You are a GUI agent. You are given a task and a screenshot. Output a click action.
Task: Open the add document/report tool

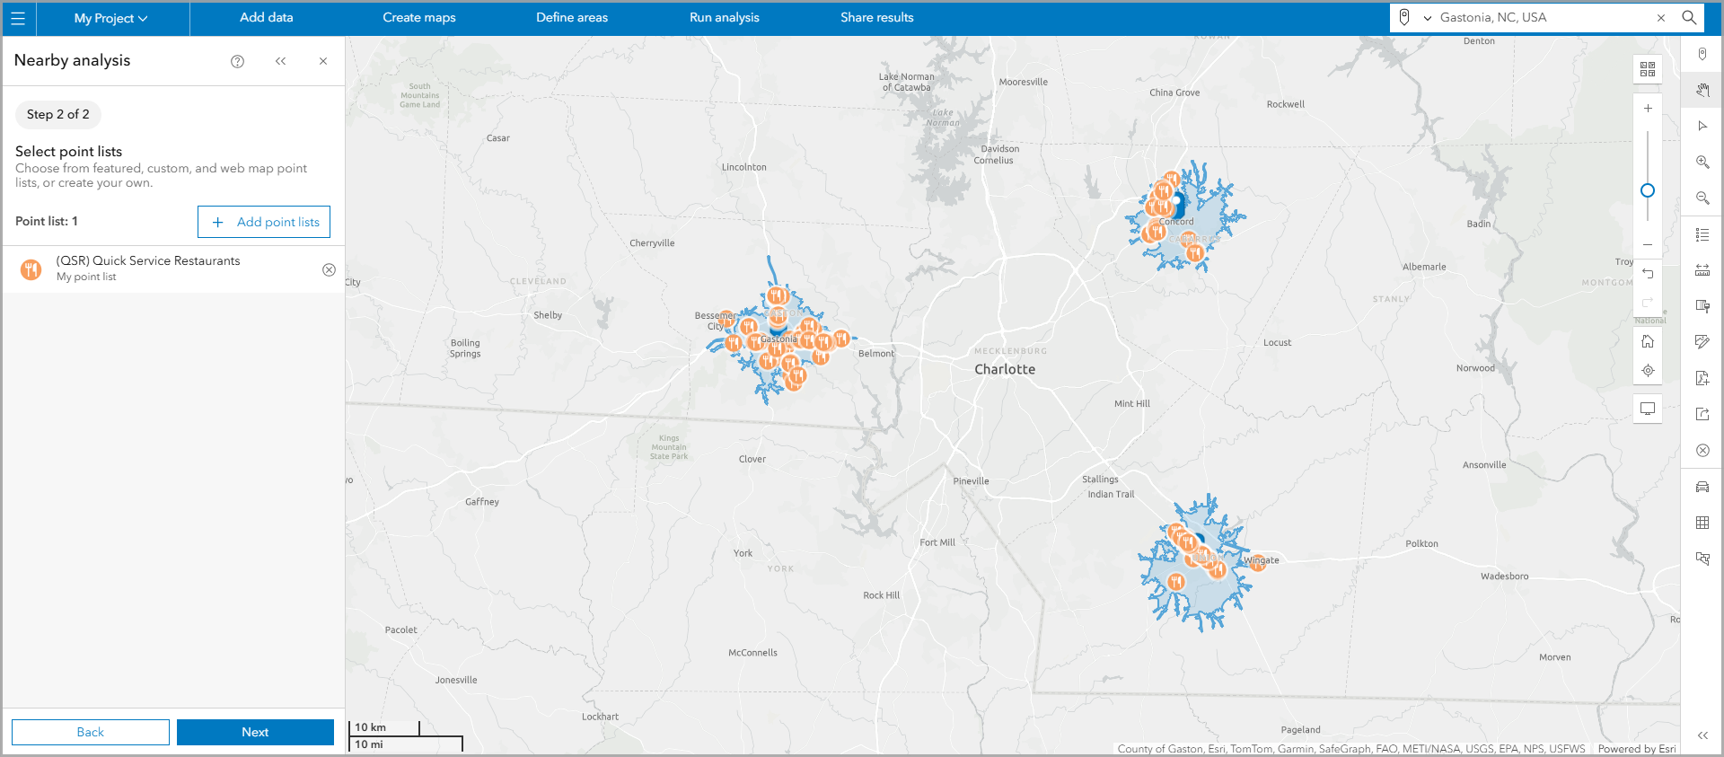click(1702, 378)
